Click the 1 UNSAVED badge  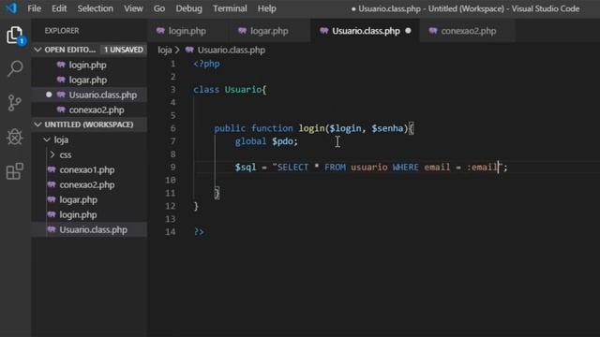click(x=123, y=50)
